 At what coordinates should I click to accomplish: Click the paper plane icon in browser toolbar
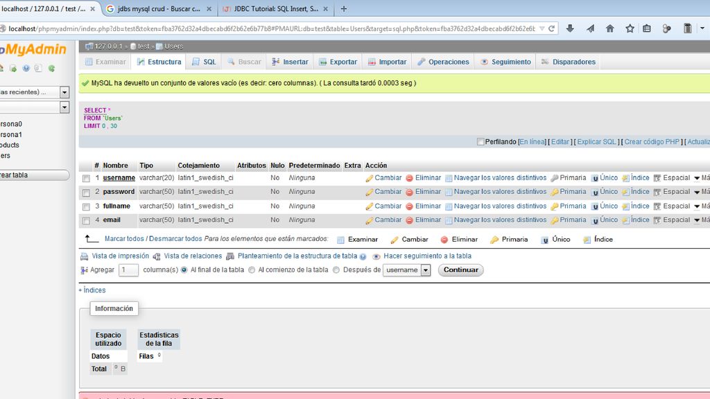pyautogui.click(x=590, y=28)
